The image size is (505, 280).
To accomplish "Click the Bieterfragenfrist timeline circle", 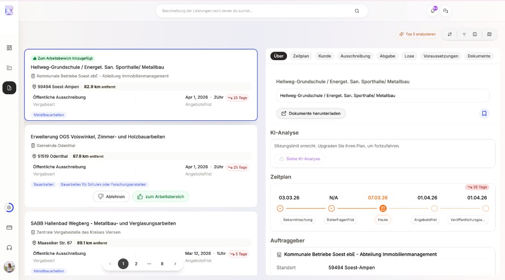I will tap(331, 209).
